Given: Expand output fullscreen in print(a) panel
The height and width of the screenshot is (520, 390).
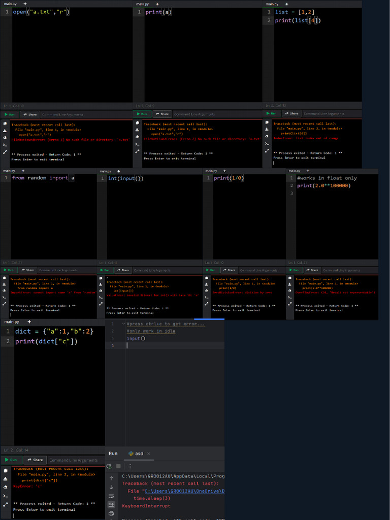Looking at the screenshot, I should tap(137, 151).
